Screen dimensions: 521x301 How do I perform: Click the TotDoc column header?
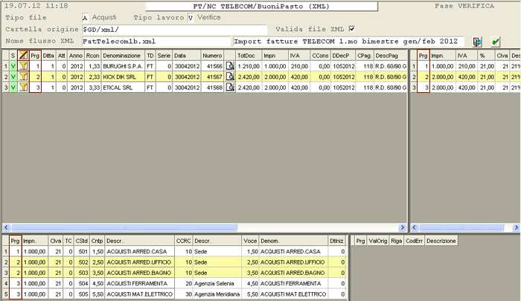coord(249,56)
